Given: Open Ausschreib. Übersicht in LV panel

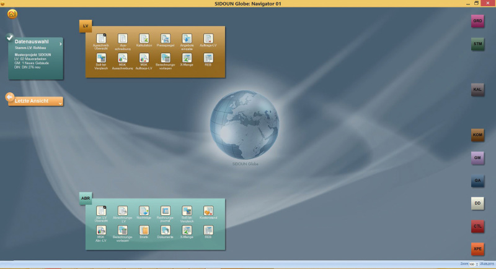Looking at the screenshot, I should tap(101, 38).
